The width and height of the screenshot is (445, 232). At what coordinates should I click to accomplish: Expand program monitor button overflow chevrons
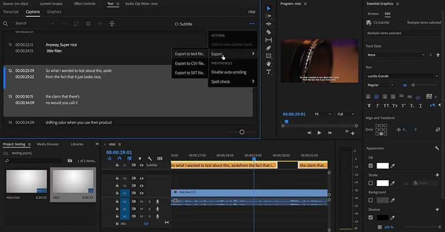pos(347,132)
